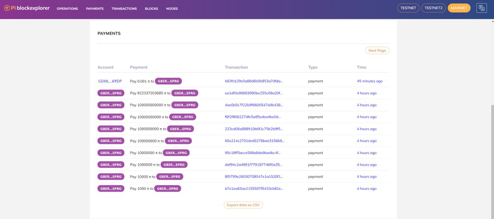Click source account badge of 1000000 π row
Screen dimensions: 494x219
111,165
